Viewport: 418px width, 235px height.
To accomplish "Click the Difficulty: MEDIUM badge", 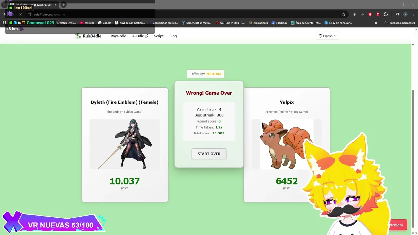I will click(206, 74).
